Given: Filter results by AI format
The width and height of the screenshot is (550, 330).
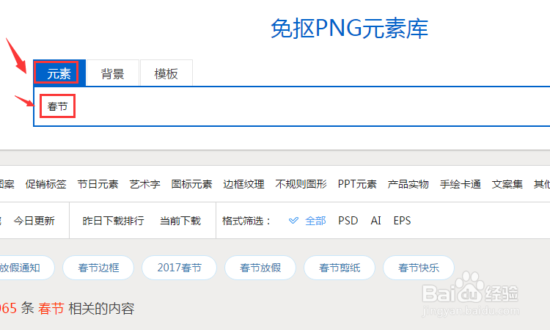Looking at the screenshot, I should coord(375,221).
